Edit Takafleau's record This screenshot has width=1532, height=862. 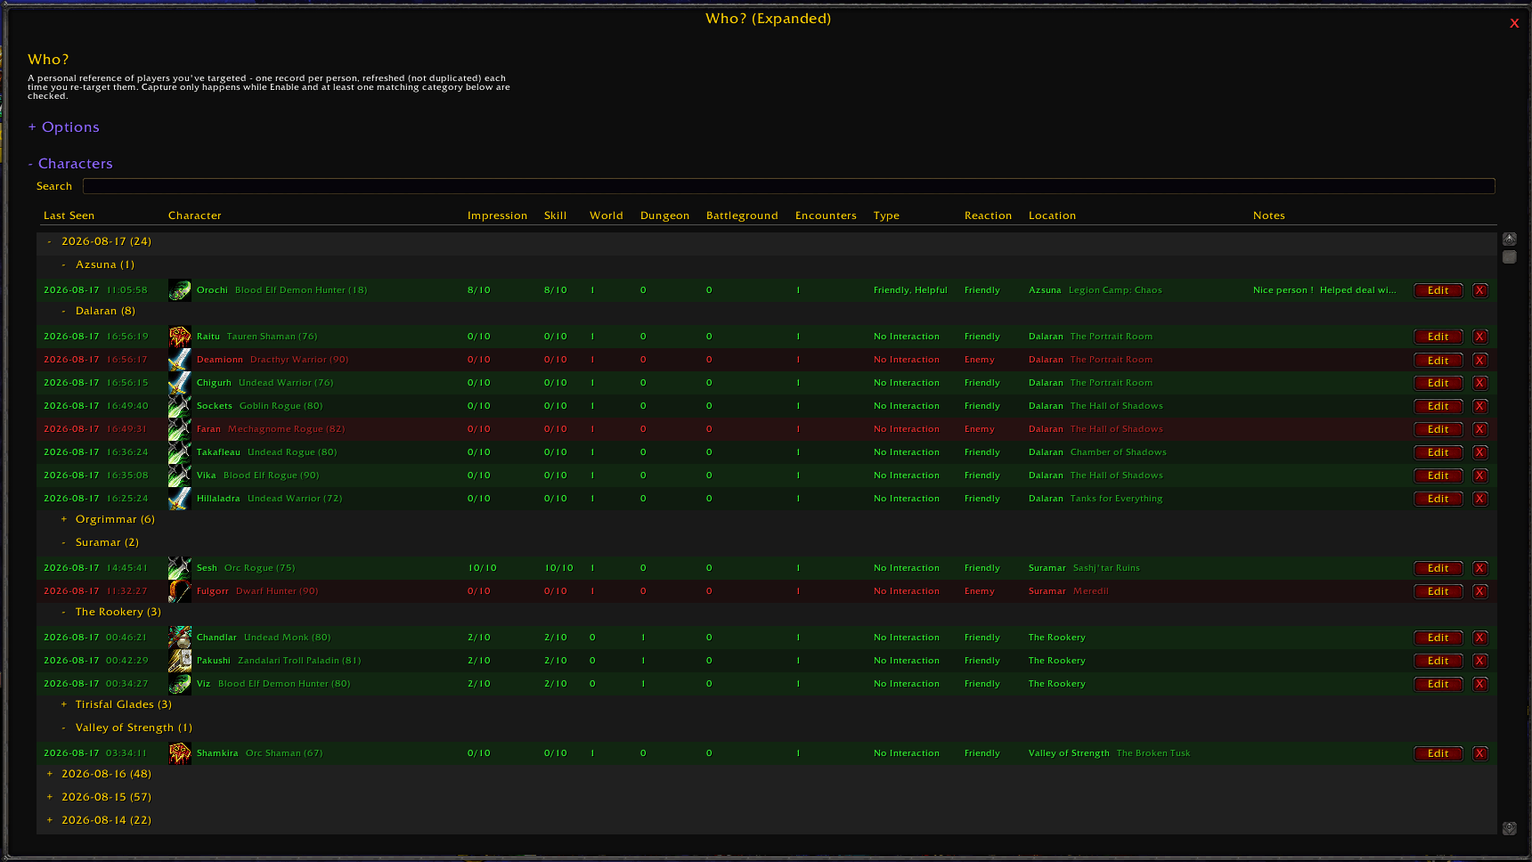coord(1438,452)
